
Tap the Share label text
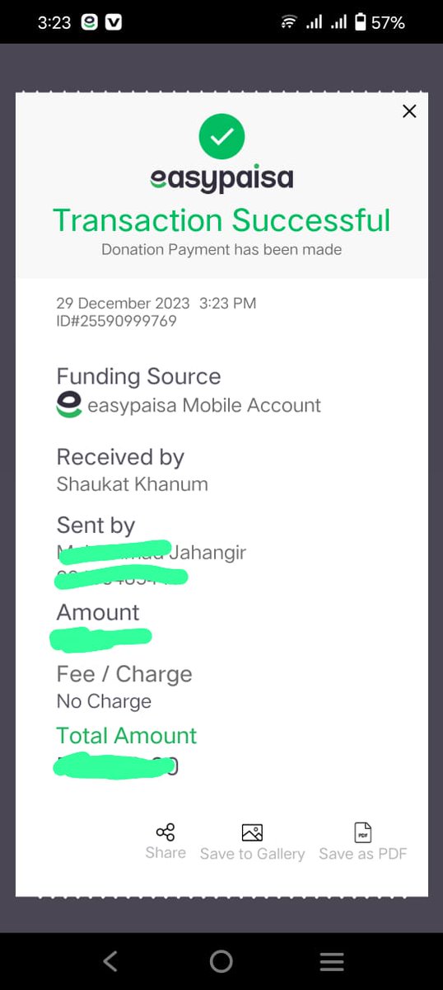[x=166, y=853]
